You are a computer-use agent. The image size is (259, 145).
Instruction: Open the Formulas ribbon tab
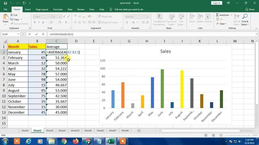click(58, 10)
